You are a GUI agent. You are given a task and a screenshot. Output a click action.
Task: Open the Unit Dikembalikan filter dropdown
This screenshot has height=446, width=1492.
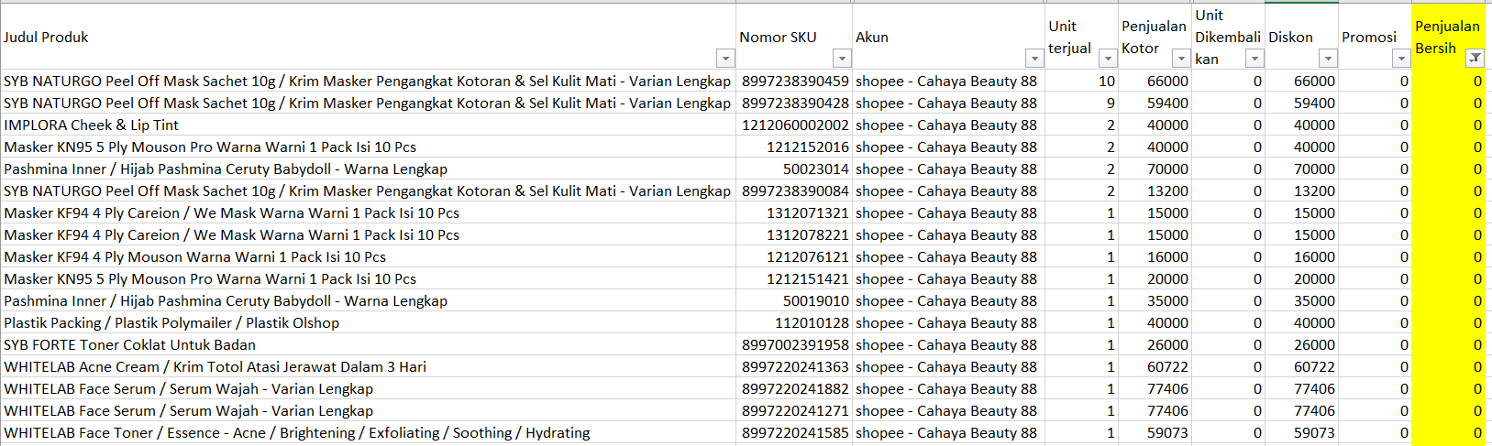click(1254, 59)
